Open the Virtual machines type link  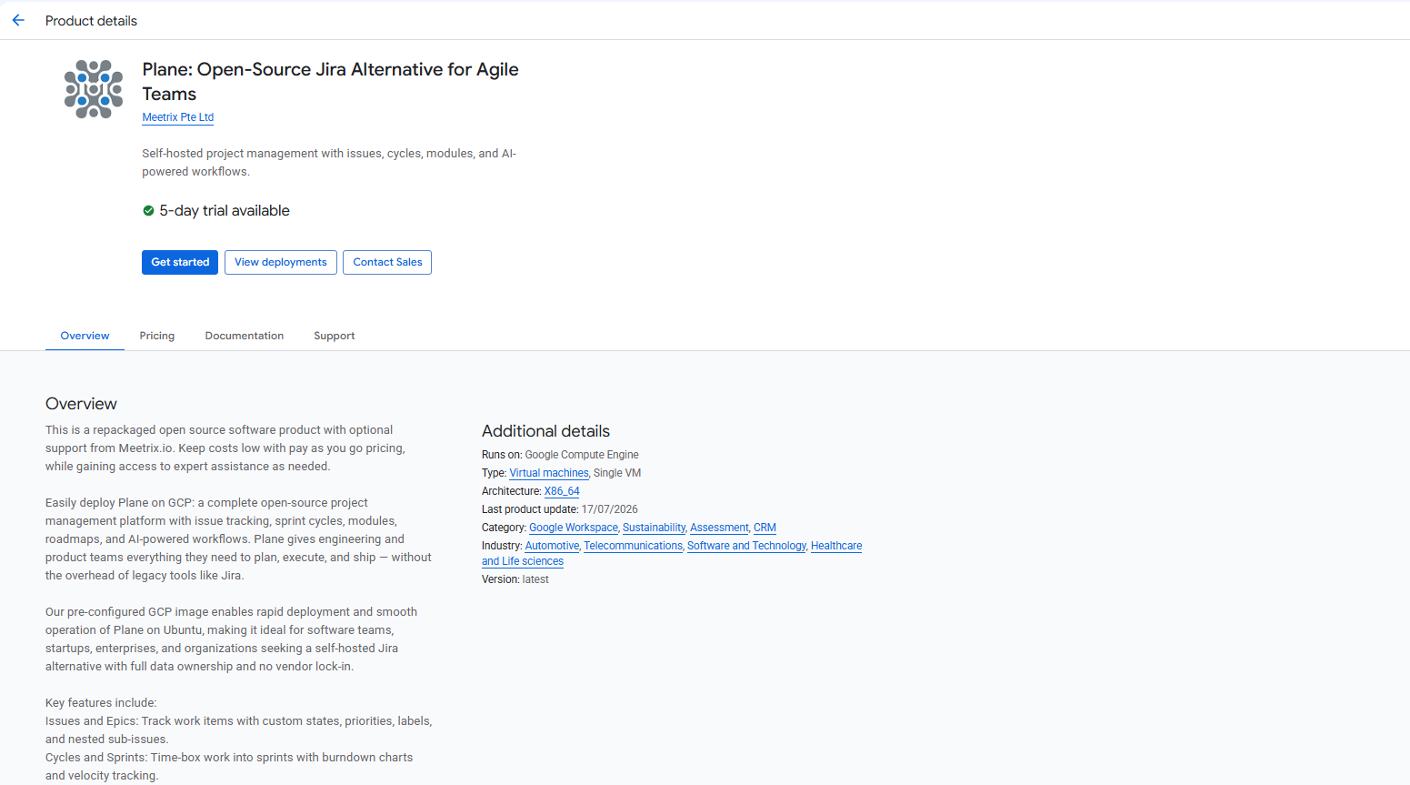(549, 473)
